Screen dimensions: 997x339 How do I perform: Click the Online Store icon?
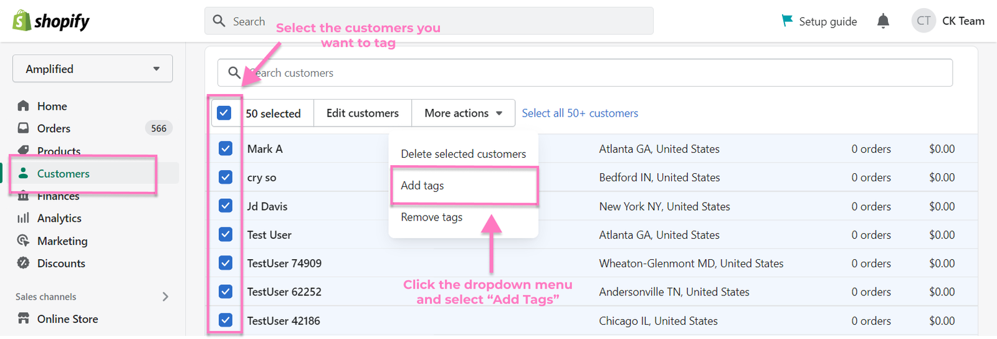pos(24,318)
